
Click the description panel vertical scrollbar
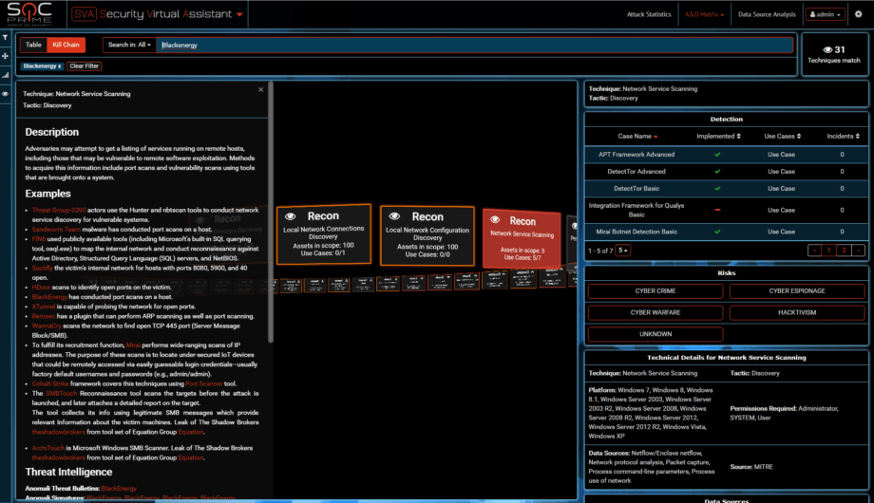(271, 212)
